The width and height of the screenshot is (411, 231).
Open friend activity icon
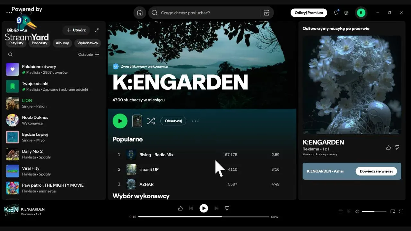(346, 13)
